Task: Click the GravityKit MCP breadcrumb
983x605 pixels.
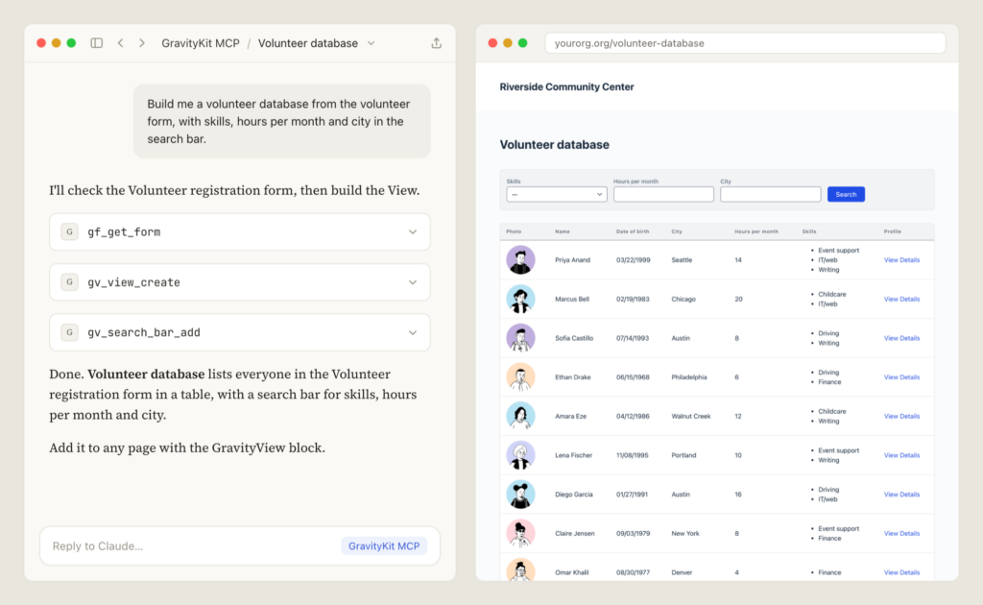Action: point(201,43)
